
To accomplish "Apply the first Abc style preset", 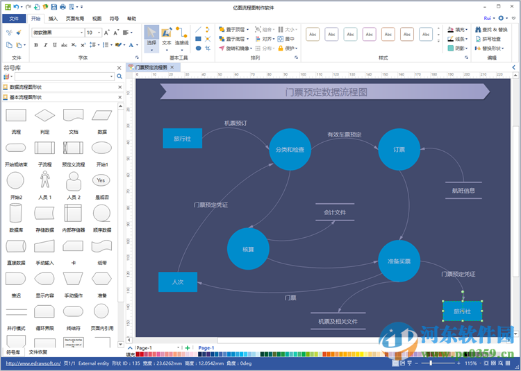I will [x=313, y=34].
